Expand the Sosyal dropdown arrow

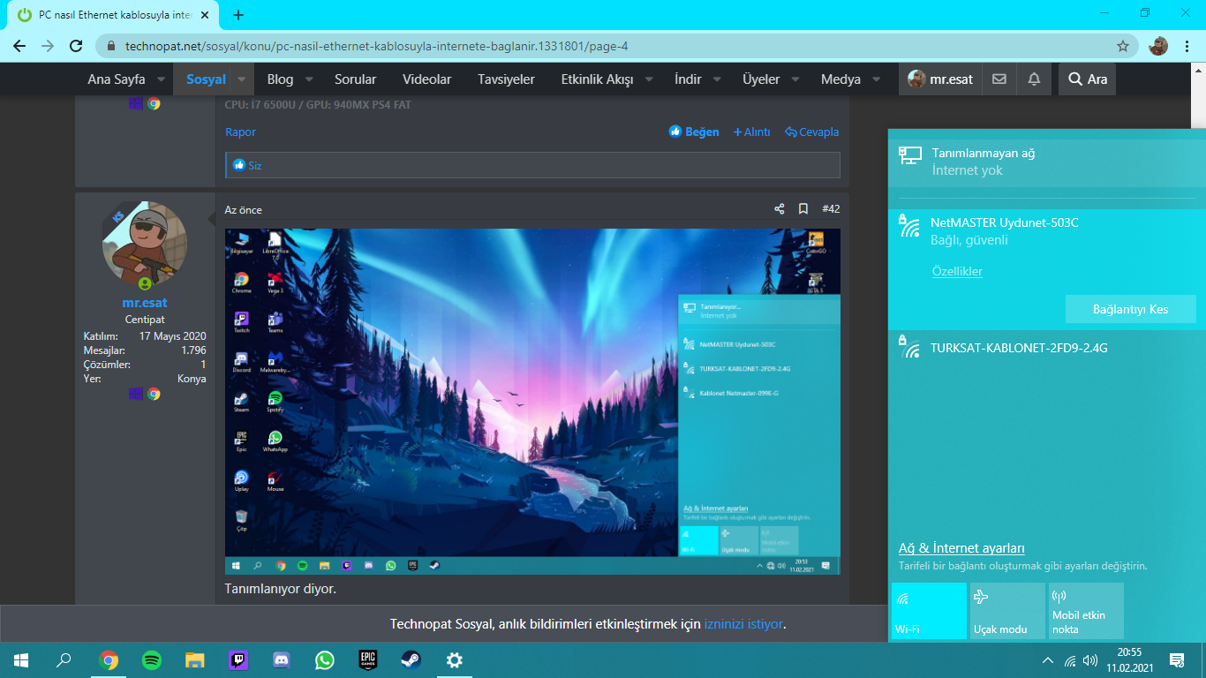tap(242, 79)
